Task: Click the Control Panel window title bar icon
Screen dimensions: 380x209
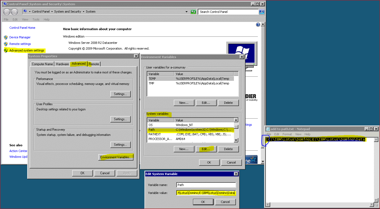Action: tap(5, 4)
